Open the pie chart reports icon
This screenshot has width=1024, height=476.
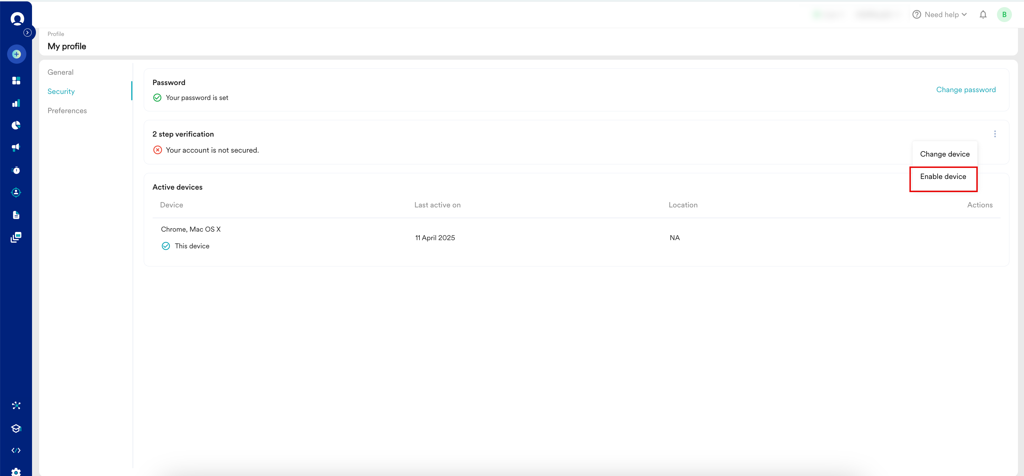16,125
